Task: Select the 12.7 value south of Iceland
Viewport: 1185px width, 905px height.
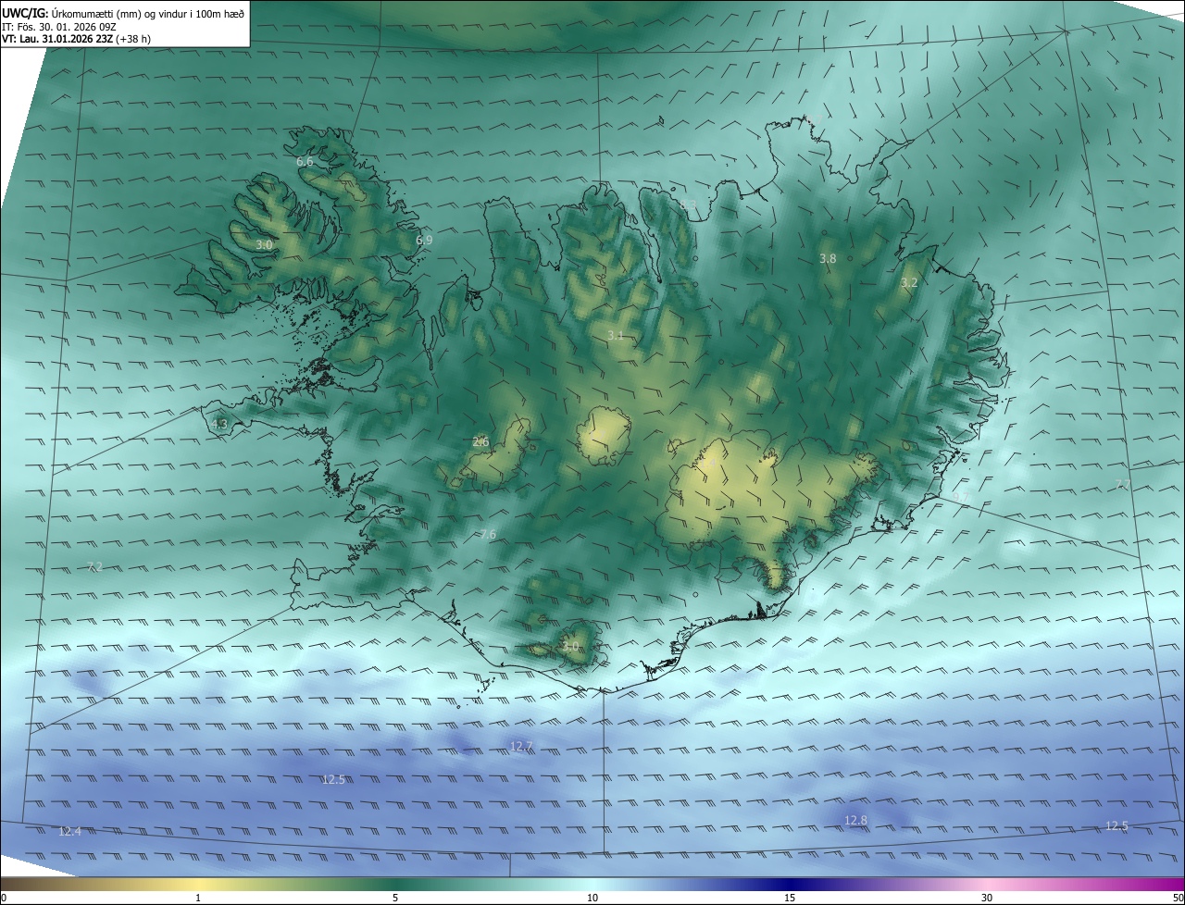Action: [521, 746]
